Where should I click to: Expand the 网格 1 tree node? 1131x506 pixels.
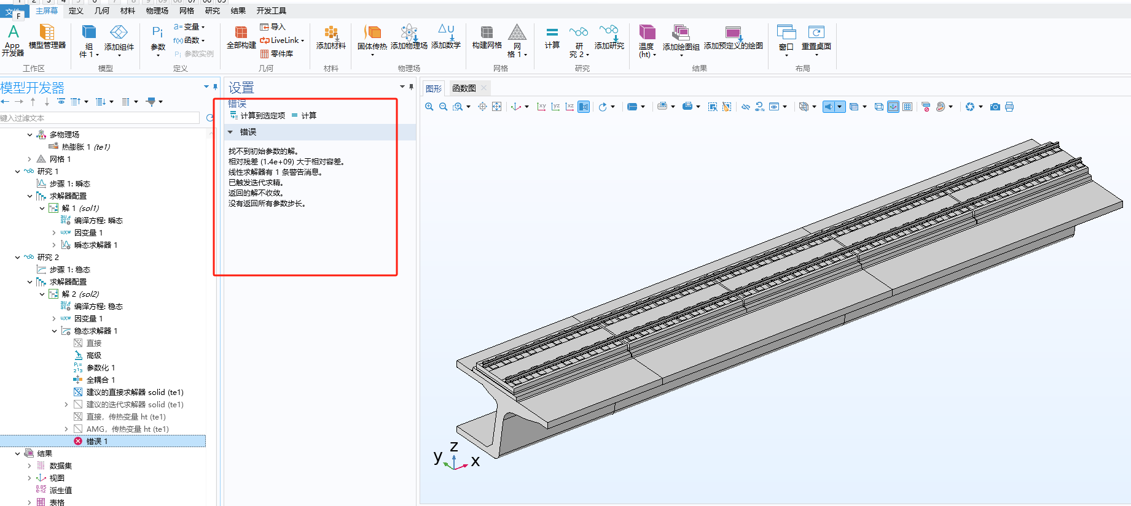29,159
